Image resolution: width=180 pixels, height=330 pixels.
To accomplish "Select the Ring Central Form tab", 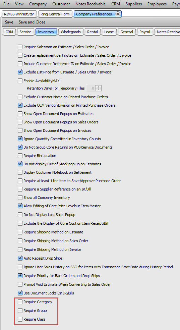I will (55, 14).
